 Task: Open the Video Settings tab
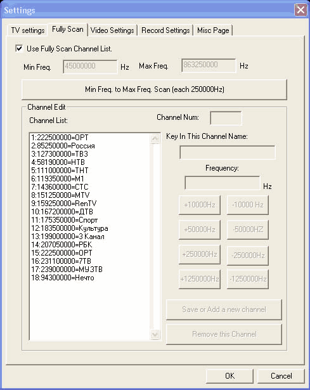point(112,30)
